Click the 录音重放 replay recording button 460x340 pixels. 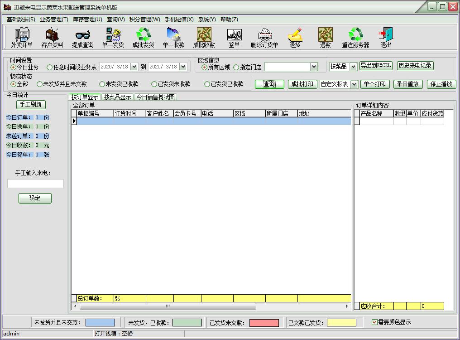click(x=408, y=84)
